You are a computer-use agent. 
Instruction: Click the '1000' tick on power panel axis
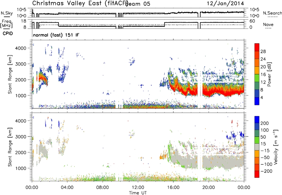pos(21,95)
